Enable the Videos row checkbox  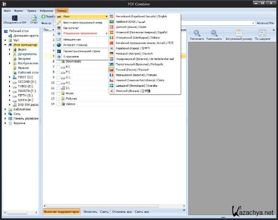click(58, 104)
